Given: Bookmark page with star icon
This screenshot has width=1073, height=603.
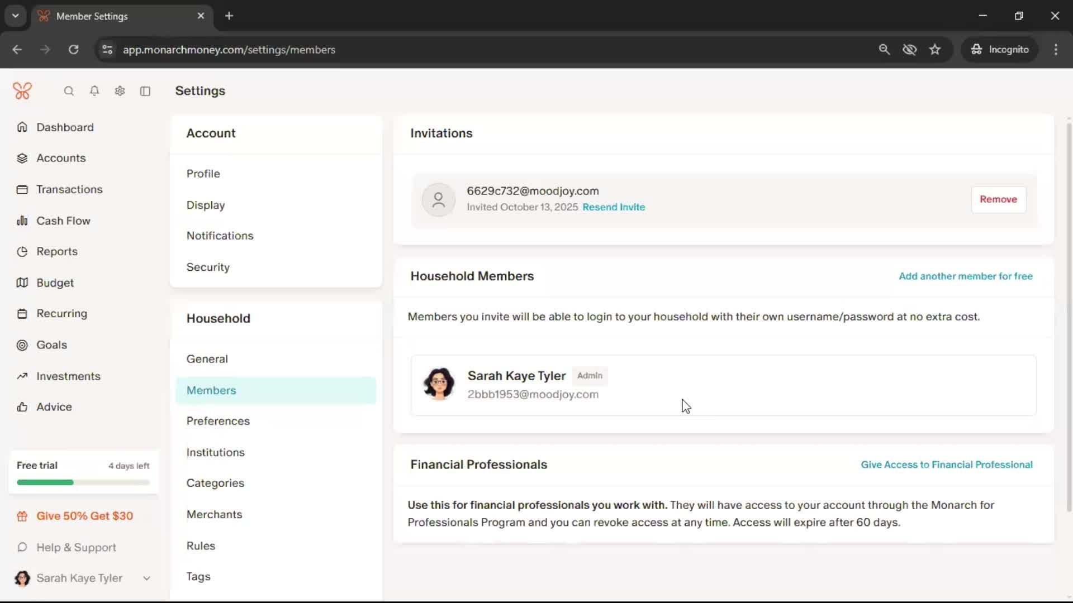Looking at the screenshot, I should point(935,50).
